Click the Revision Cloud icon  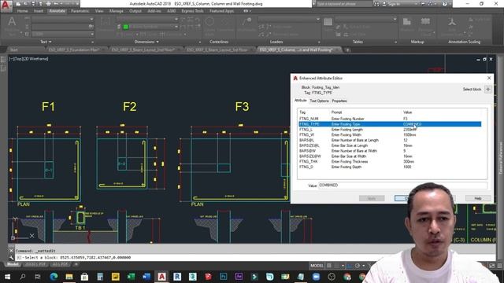point(425,22)
